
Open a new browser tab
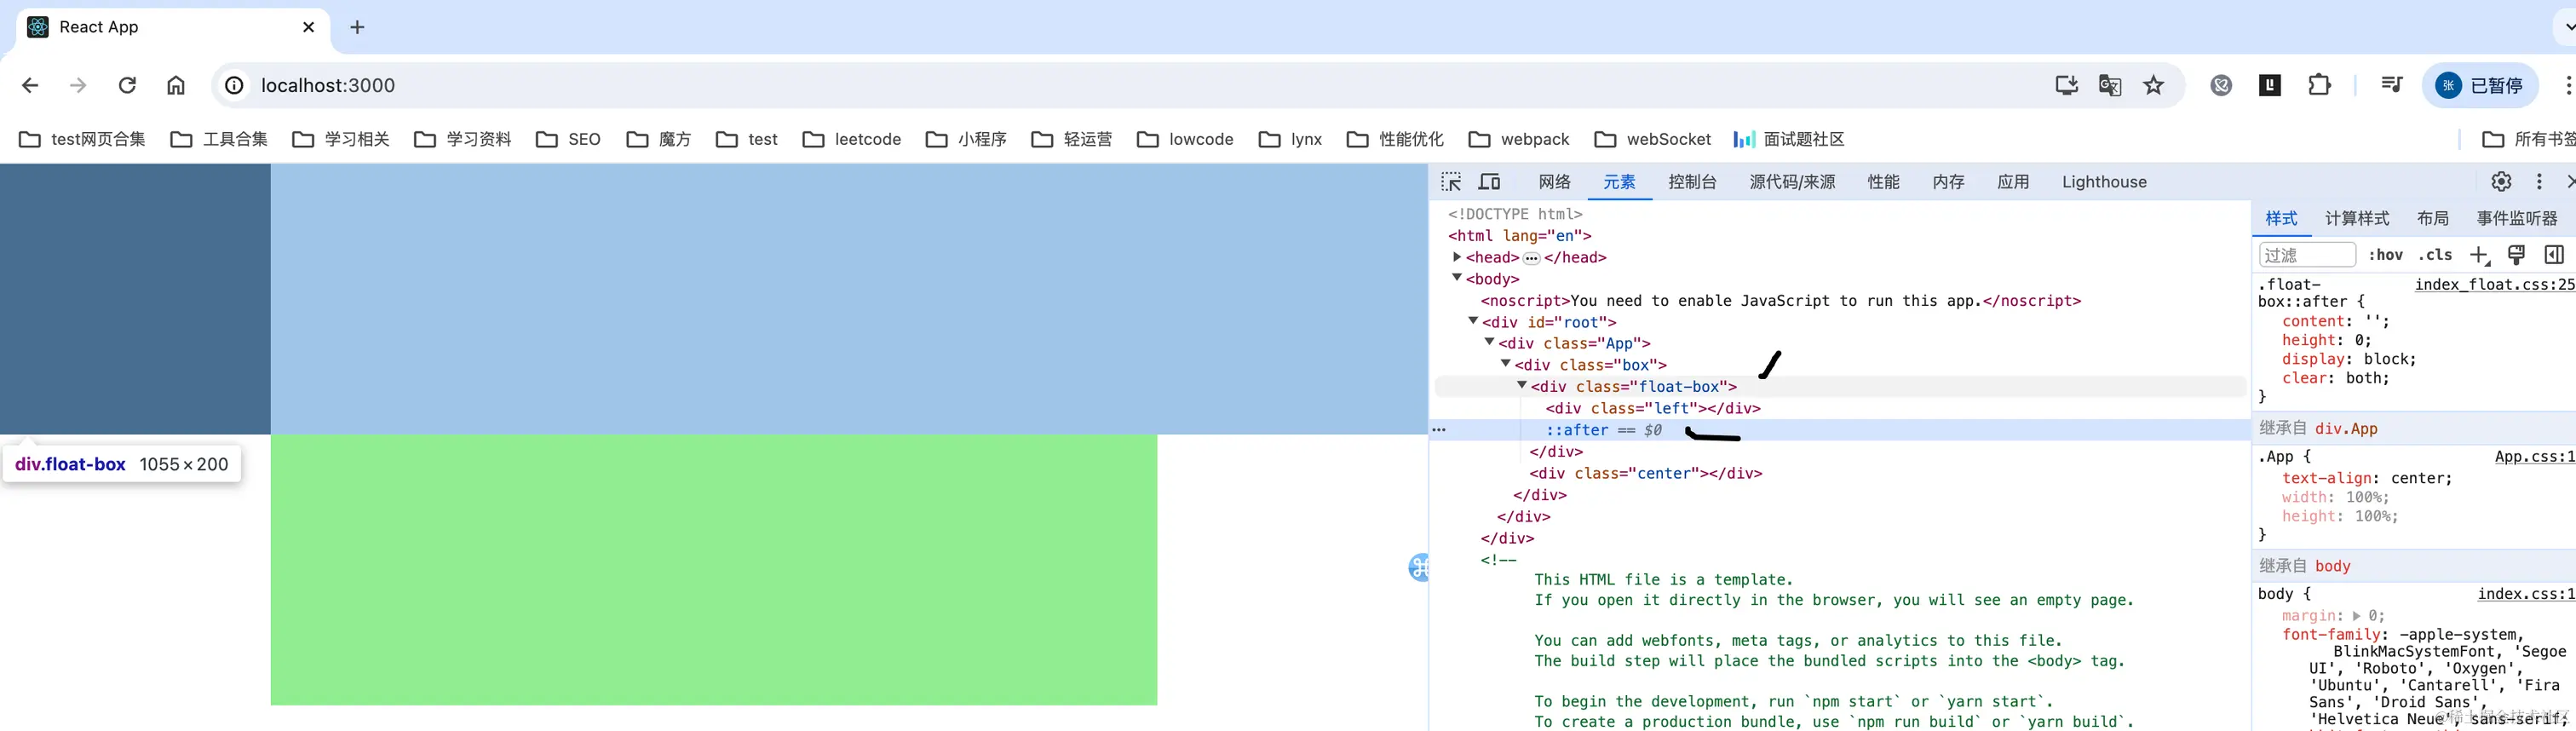coord(357,27)
